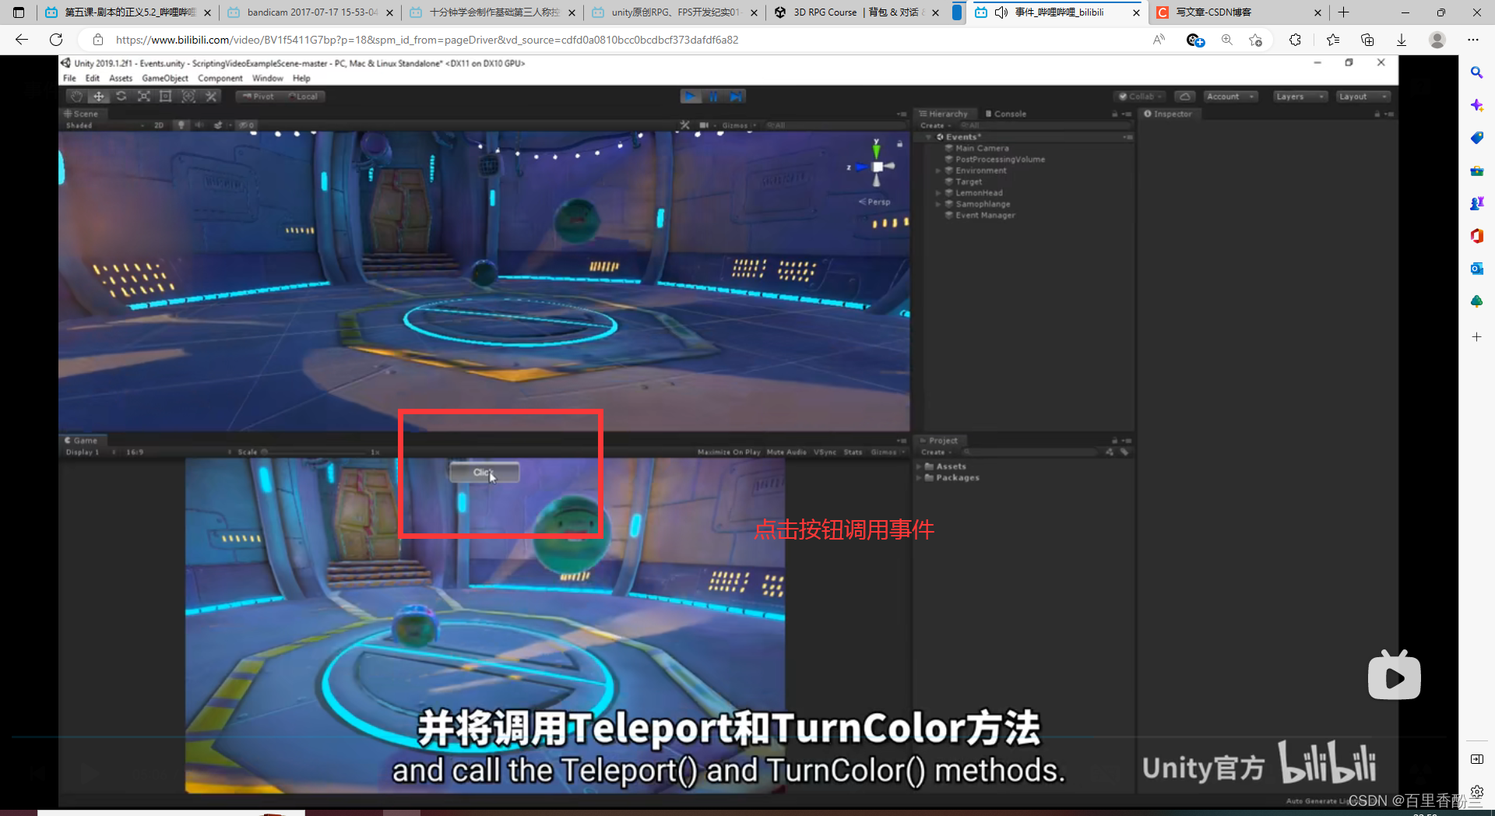Select the combined Transform tool icon
Screen dimensions: 1495x816
coord(188,97)
